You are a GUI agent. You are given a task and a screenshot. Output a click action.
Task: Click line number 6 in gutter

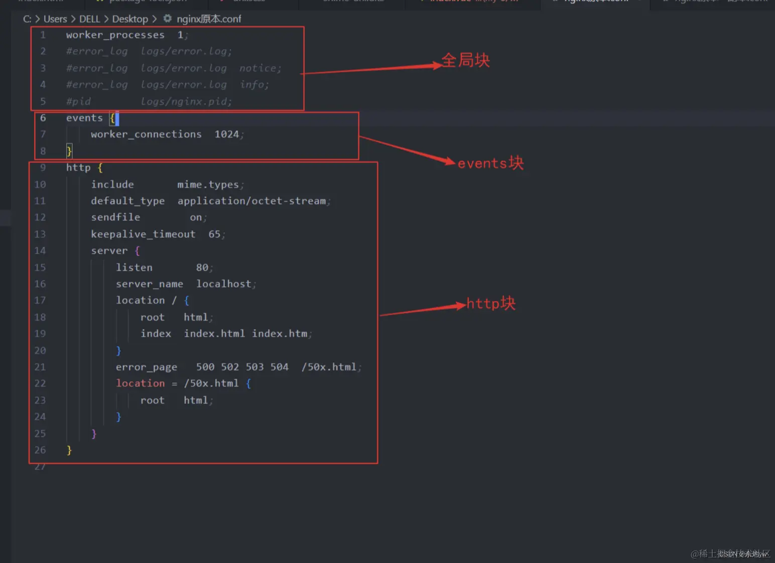click(43, 118)
